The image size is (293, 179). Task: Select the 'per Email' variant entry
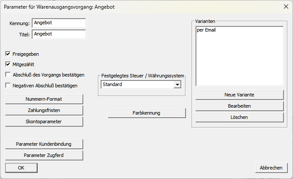[206, 30]
